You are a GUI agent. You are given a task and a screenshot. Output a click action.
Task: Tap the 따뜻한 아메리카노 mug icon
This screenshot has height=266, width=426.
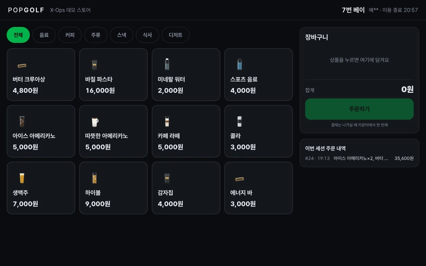pyautogui.click(x=95, y=122)
